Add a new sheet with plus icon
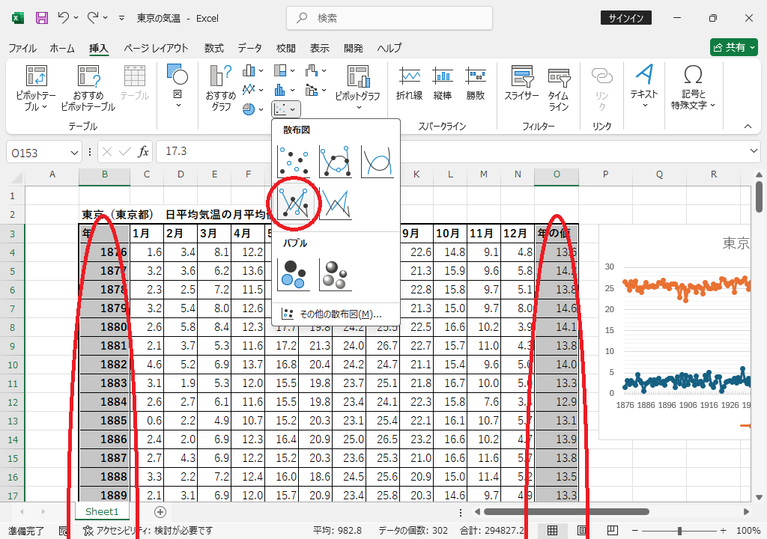The image size is (767, 539). click(160, 511)
